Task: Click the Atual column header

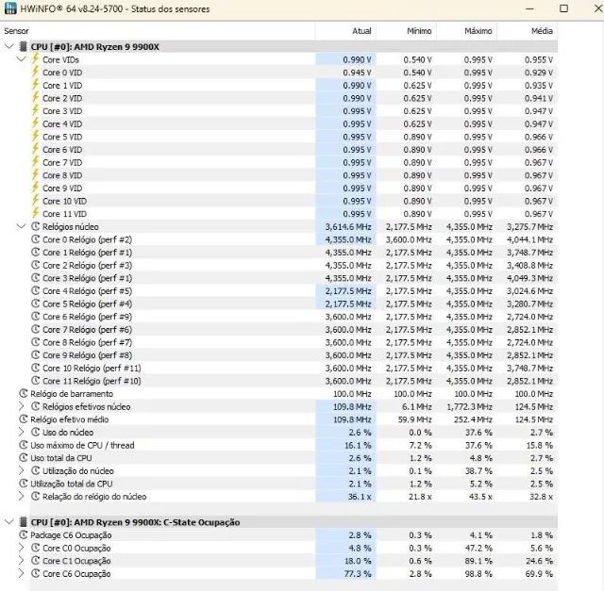Action: coord(361,31)
